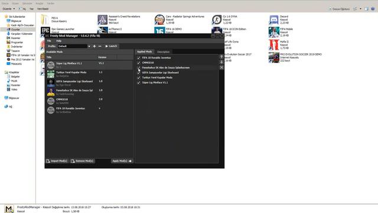The image size is (378, 213).
Task: Open Tasarım folder in sidebar
Action: coord(15,51)
